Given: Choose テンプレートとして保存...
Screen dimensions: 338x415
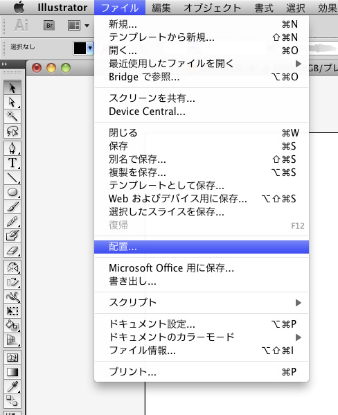Looking at the screenshot, I should coord(201,186).
